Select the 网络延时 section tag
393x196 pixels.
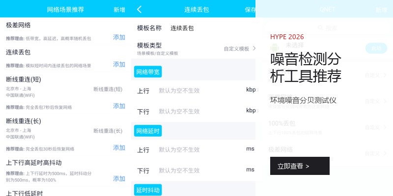pyautogui.click(x=148, y=131)
